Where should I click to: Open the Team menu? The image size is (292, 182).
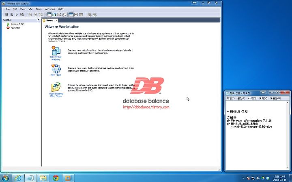click(x=39, y=9)
